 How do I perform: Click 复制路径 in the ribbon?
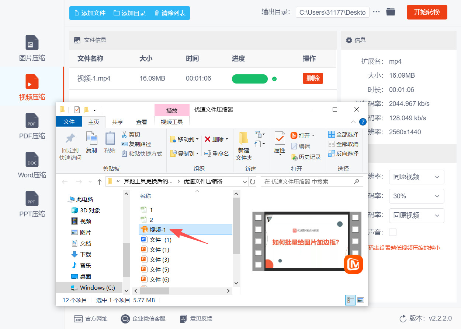[136, 144]
